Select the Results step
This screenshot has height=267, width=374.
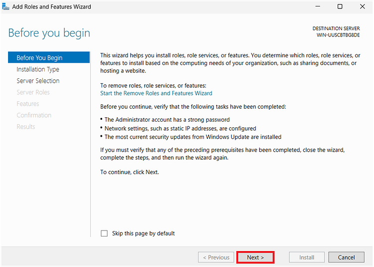coord(26,126)
